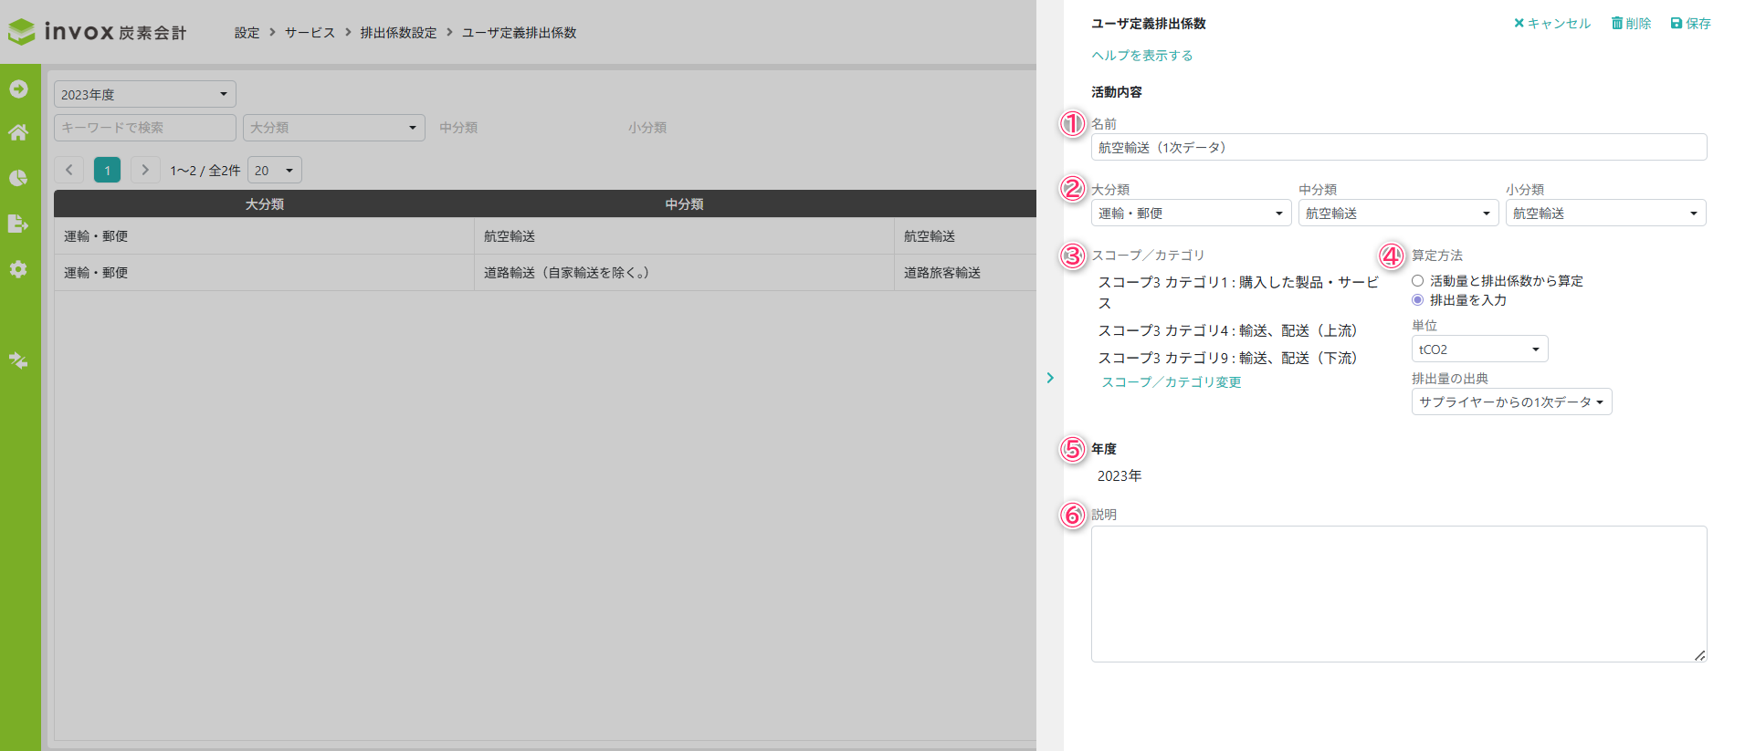Click 中分類 column header
Viewport: 1745px width, 751px height.
point(684,204)
